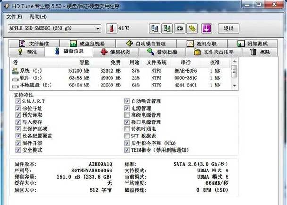Click the HD Tune title bar app icon
Image resolution: width=287 pixels, height=205 pixels.
[x=7, y=6]
